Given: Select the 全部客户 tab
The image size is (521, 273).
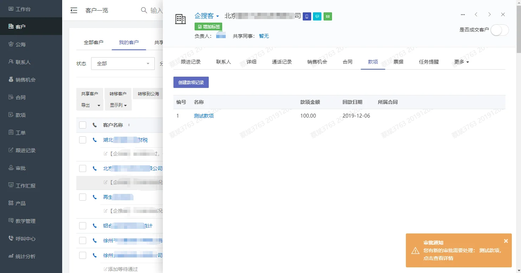Looking at the screenshot, I should click(x=94, y=42).
